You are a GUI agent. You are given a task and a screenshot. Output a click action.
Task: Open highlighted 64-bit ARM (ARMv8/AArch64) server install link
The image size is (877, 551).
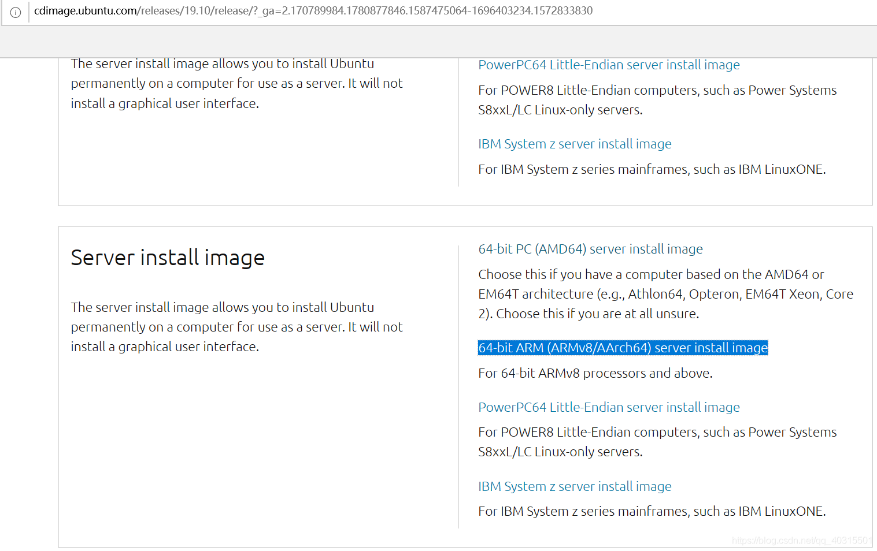click(623, 348)
